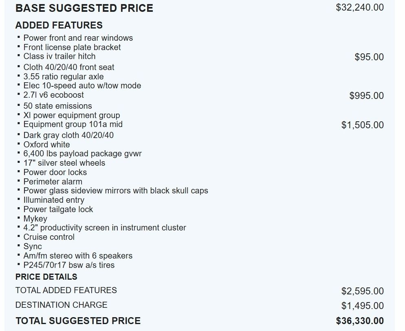Click the Base Suggested Price heading
This screenshot has height=331, width=405.
coord(84,8)
